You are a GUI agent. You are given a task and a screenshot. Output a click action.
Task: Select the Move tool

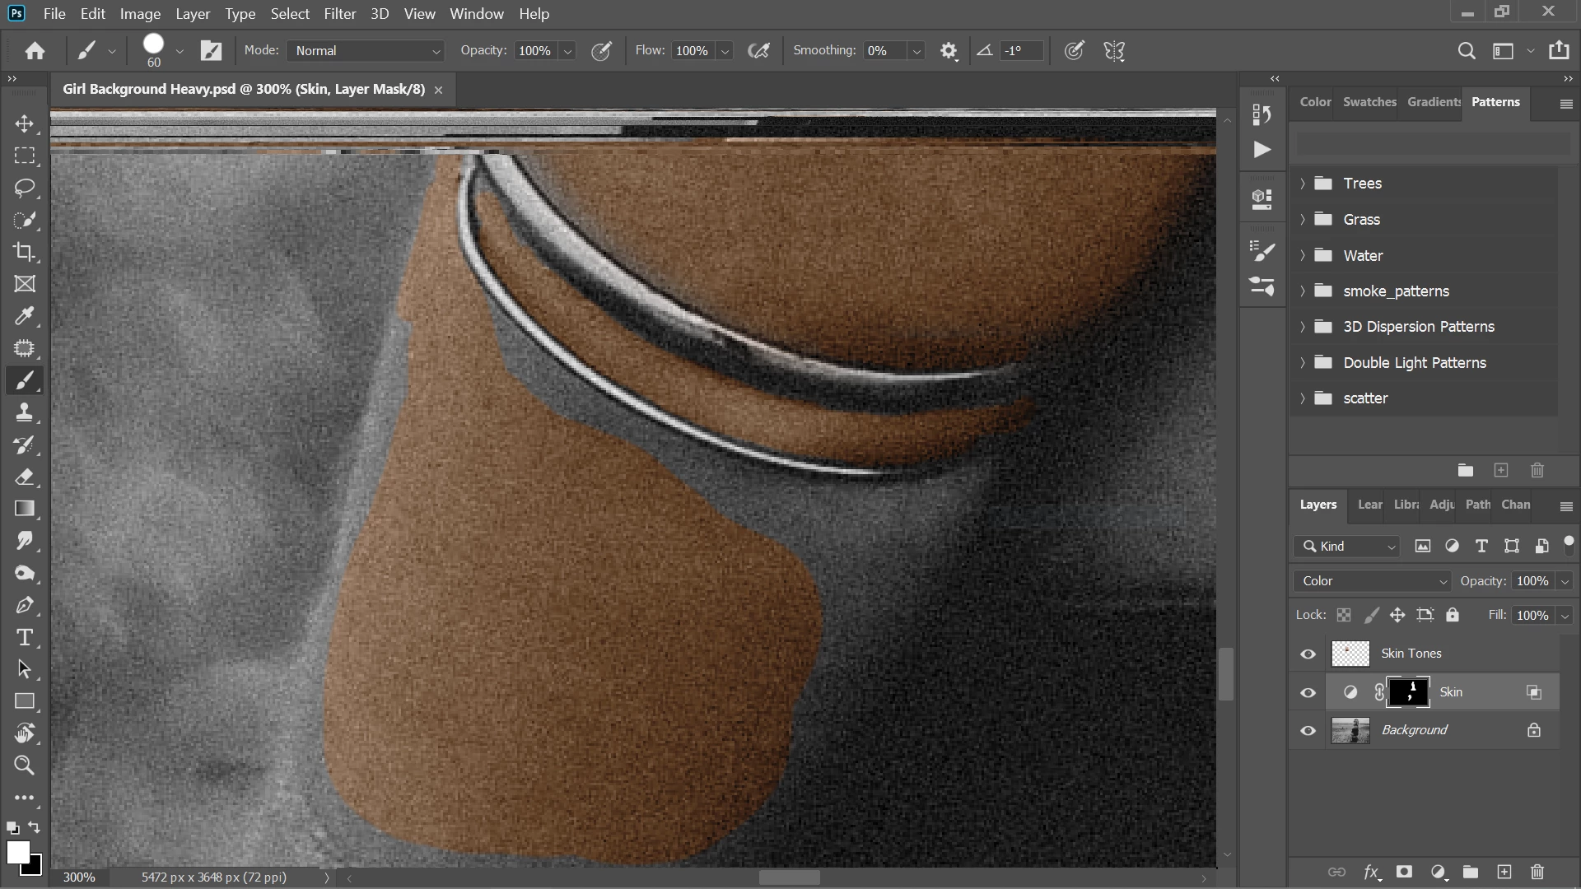[x=25, y=123]
